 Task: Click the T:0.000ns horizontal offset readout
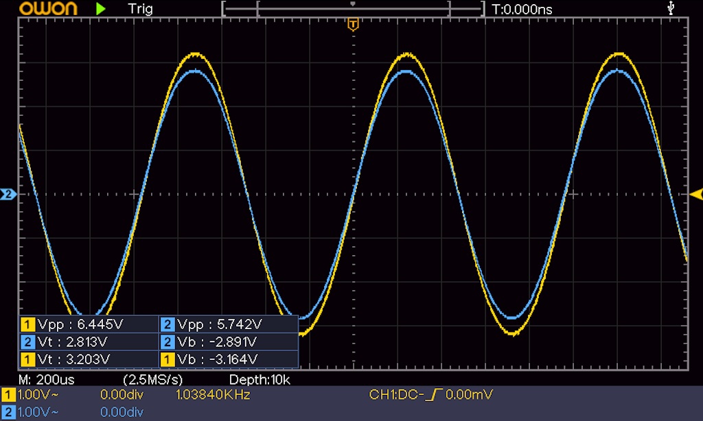point(522,9)
